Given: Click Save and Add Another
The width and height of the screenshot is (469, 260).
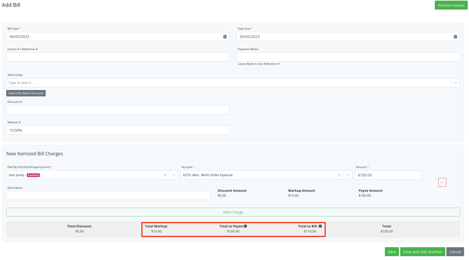Looking at the screenshot, I should coord(423,252).
